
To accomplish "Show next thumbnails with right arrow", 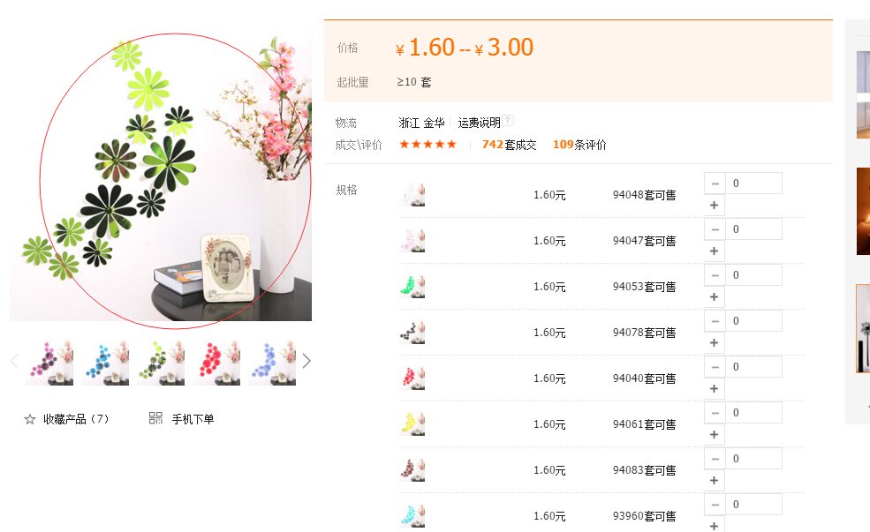I will 306,362.
